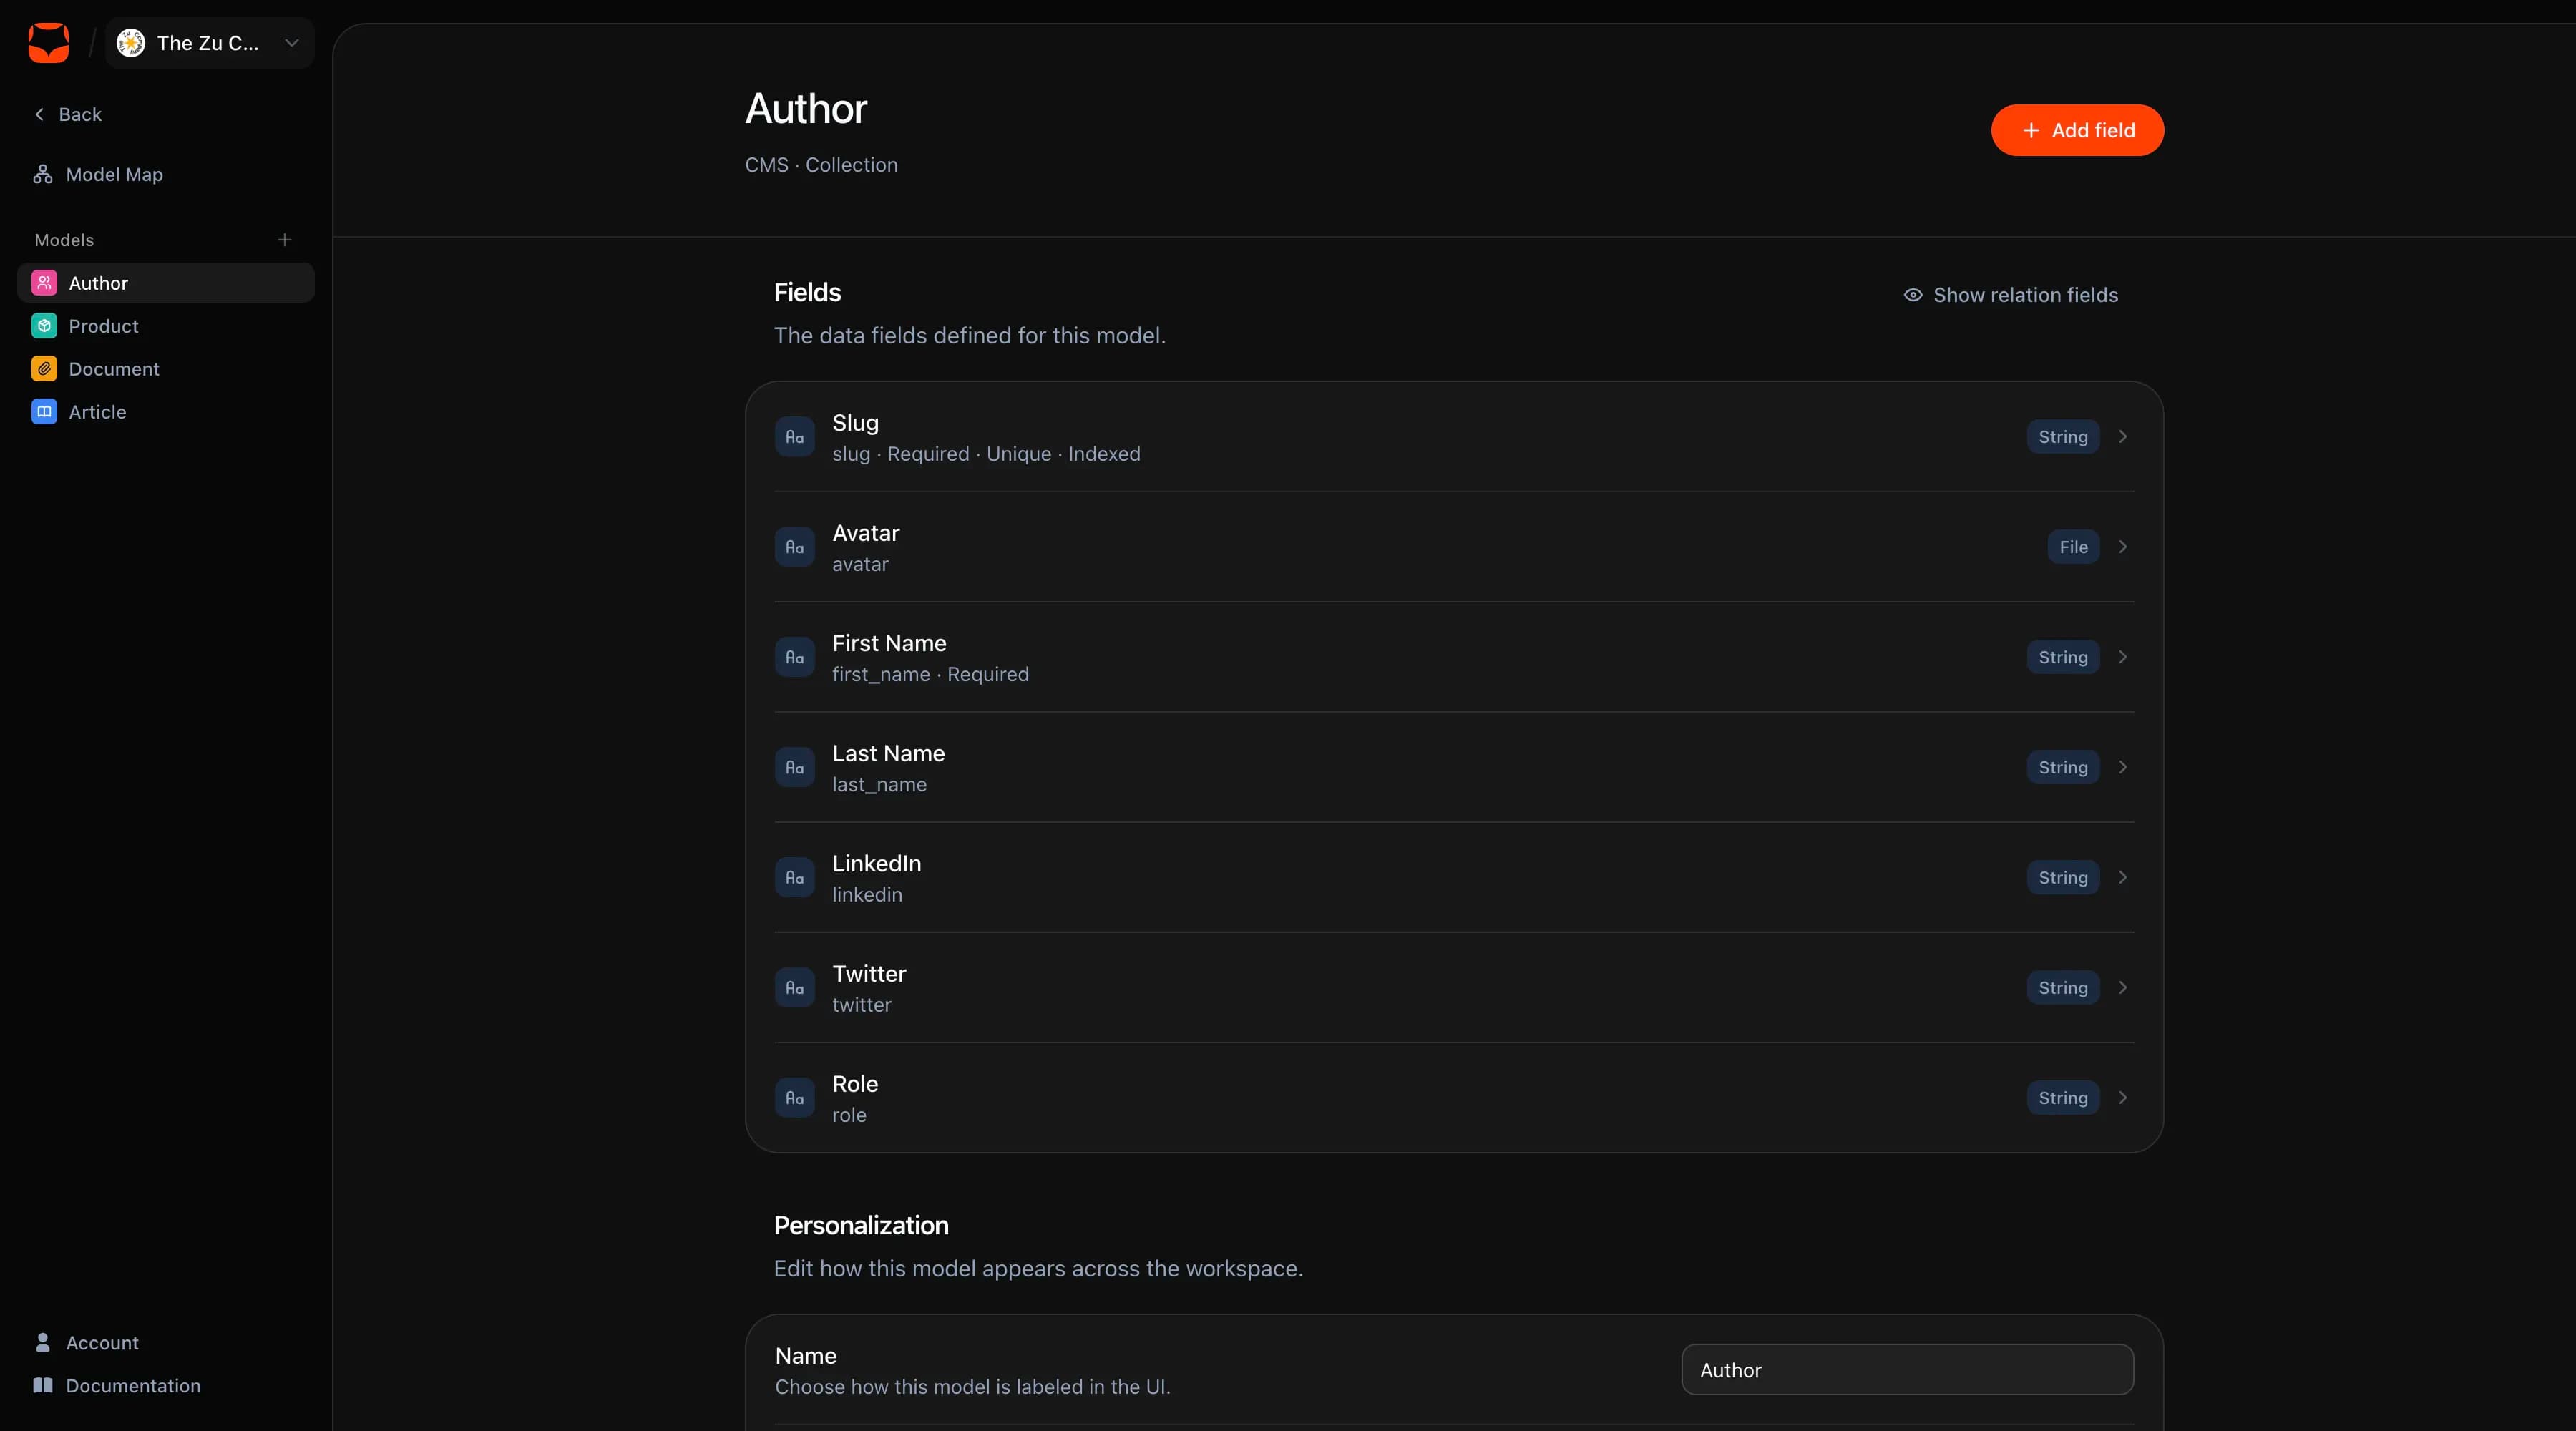Add a new model with plus icon

(285, 240)
